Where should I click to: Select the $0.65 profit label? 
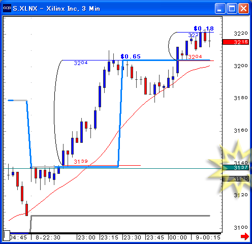[131, 56]
